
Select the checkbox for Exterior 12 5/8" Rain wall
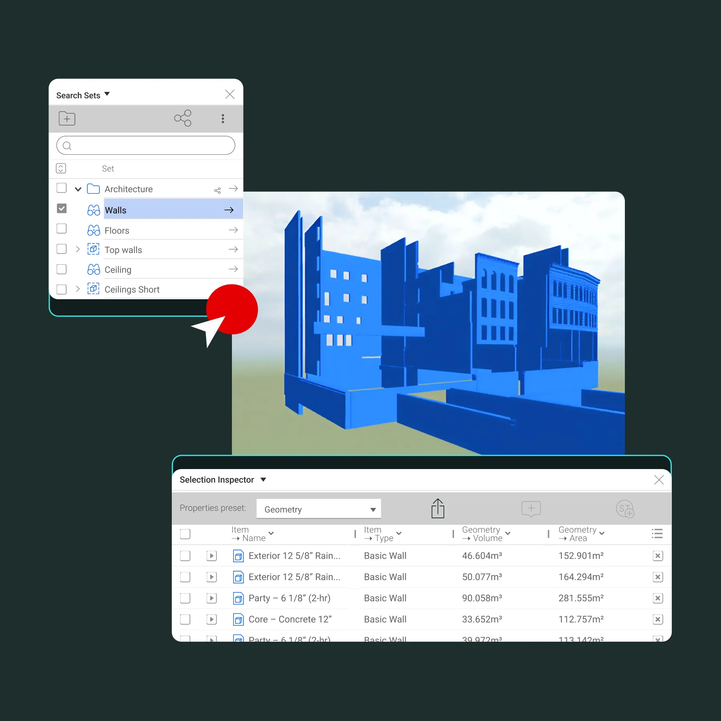click(185, 556)
